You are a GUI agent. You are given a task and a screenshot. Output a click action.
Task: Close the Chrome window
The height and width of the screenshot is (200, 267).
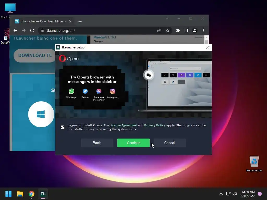click(203, 18)
